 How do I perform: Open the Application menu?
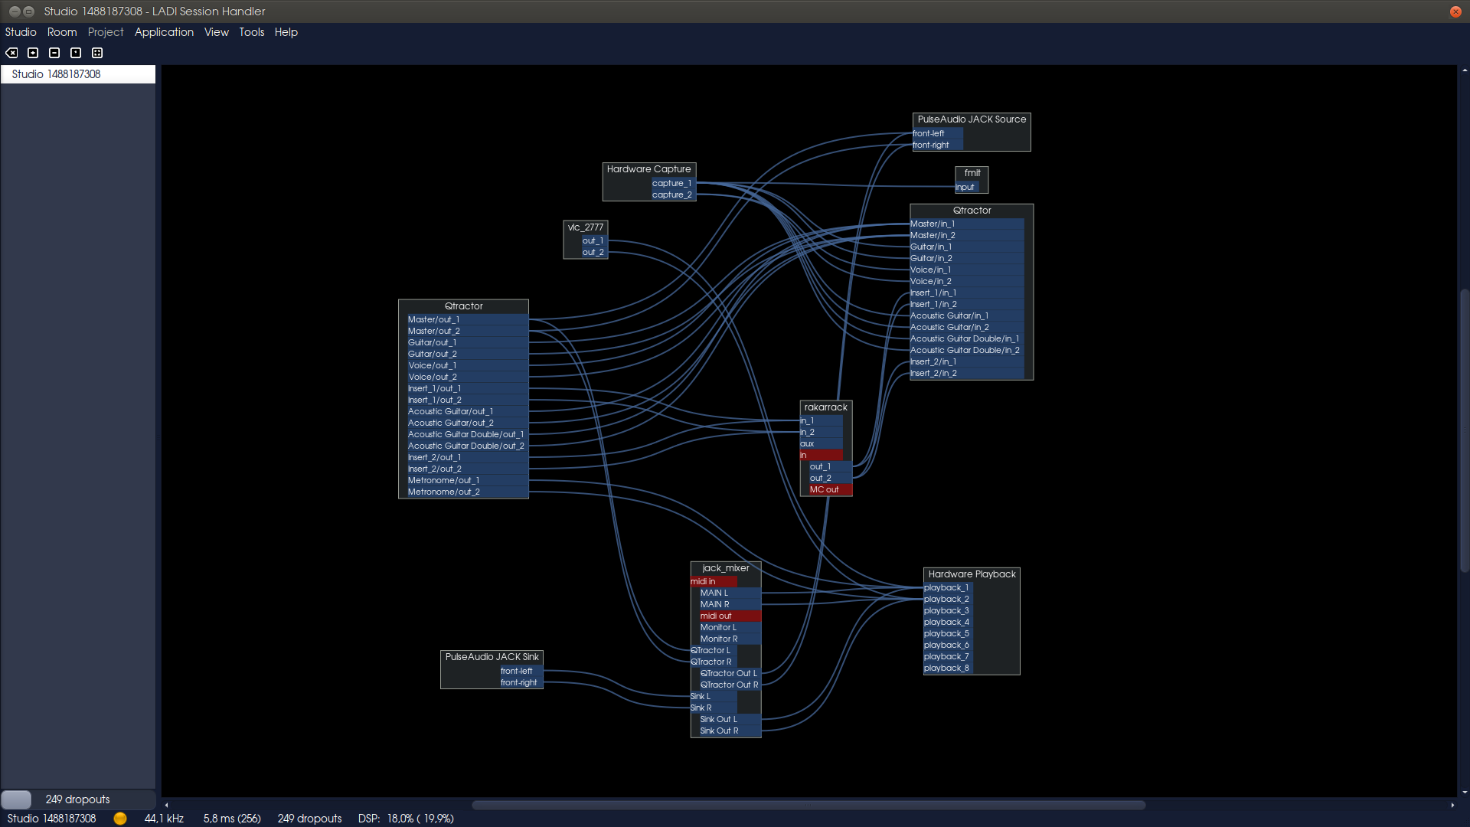[164, 32]
